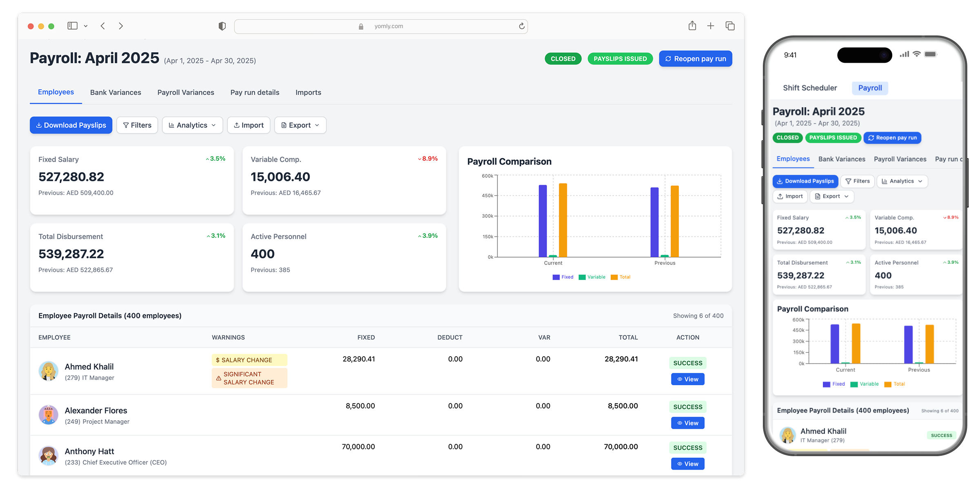Open the Export dropdown in desktop view
The height and width of the screenshot is (492, 969).
click(x=300, y=125)
